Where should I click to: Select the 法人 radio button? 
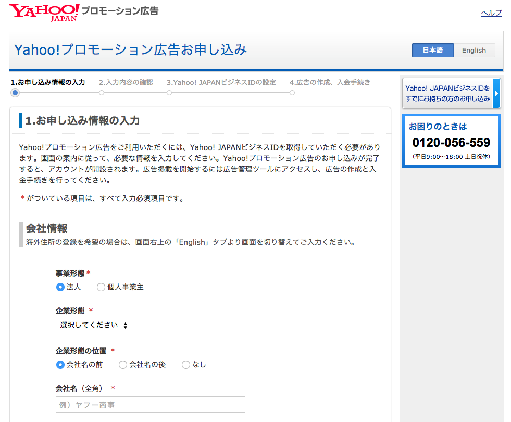pyautogui.click(x=60, y=287)
